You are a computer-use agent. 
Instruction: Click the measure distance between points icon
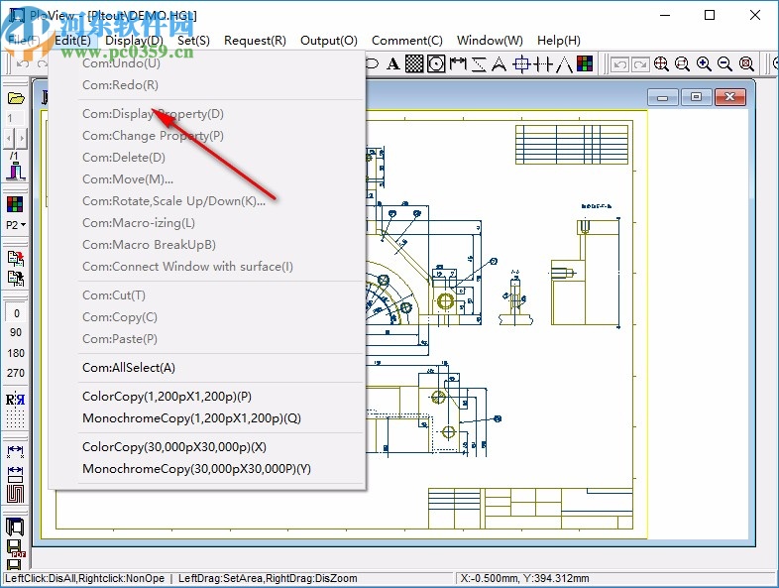coord(16,450)
